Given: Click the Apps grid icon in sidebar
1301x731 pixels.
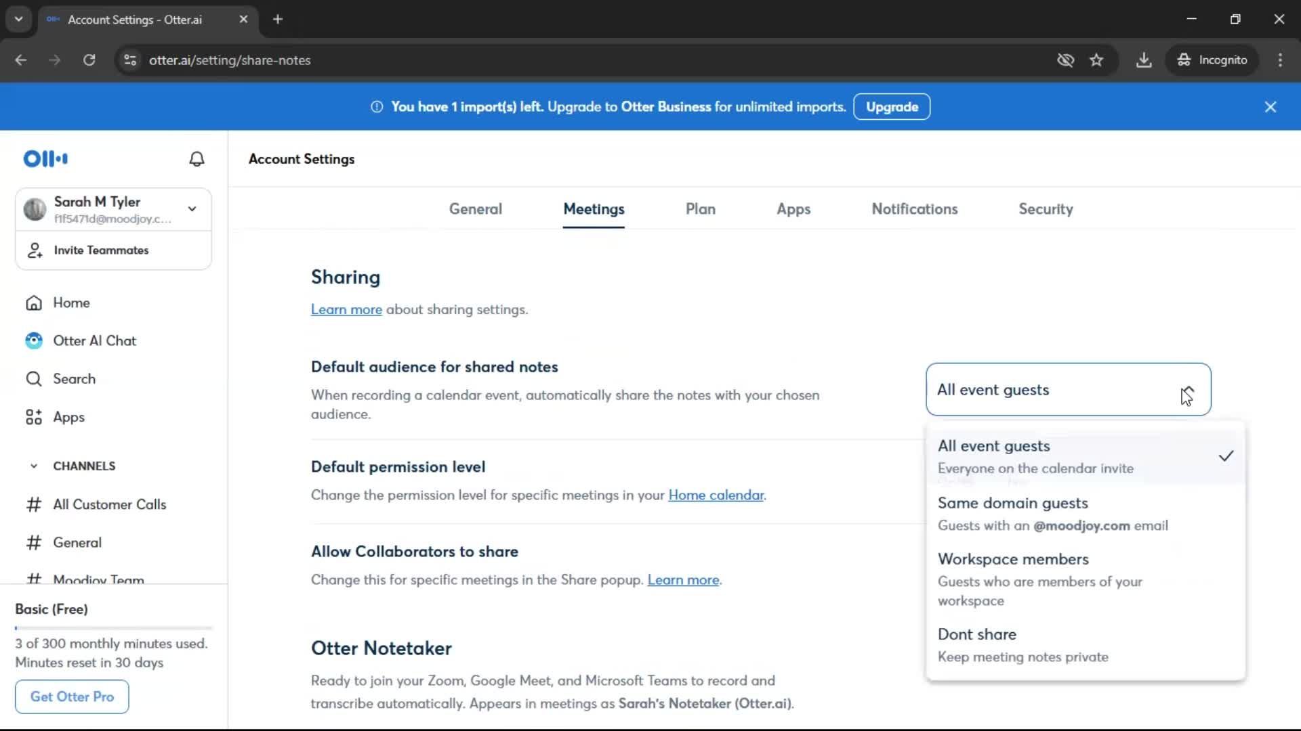Looking at the screenshot, I should pos(34,417).
